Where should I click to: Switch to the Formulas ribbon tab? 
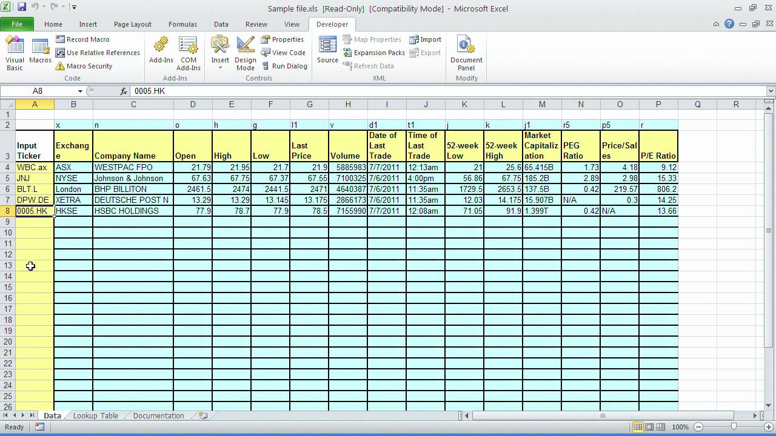[182, 24]
